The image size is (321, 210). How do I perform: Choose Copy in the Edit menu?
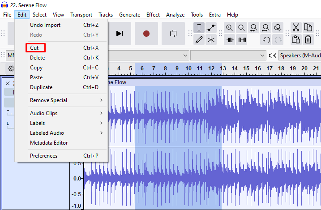coord(61,68)
